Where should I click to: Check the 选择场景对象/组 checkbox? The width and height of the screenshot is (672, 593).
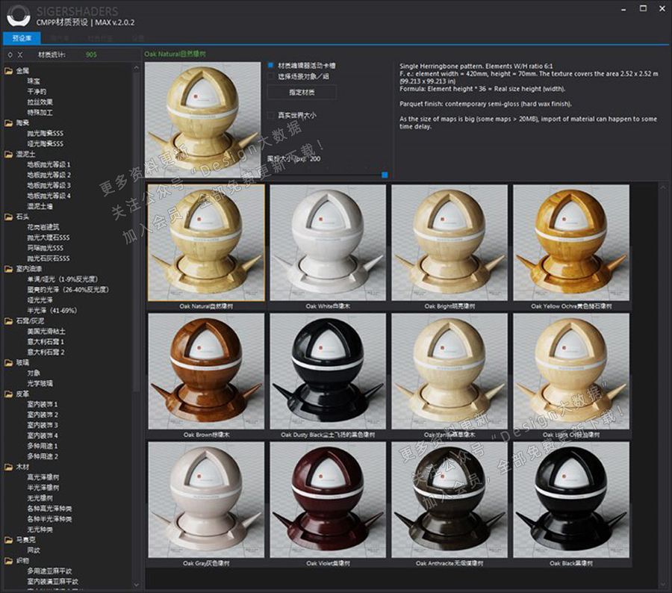tap(272, 76)
